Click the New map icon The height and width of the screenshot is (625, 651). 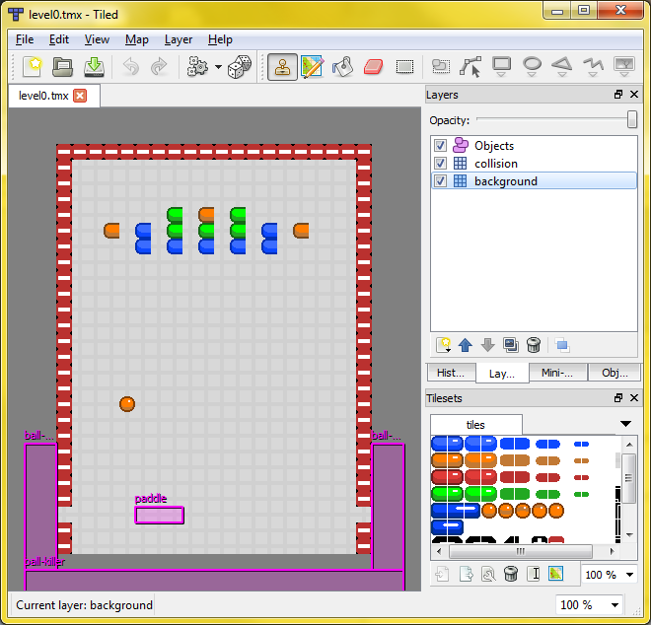33,66
